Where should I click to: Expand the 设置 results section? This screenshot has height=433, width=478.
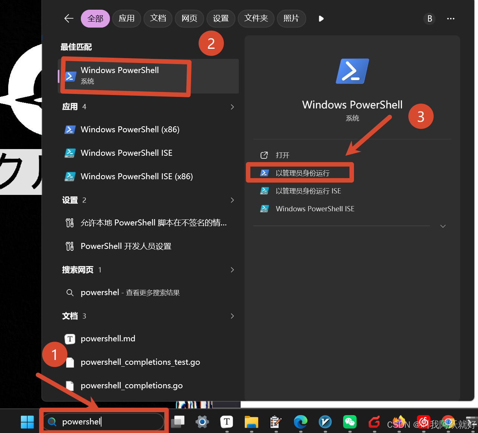click(232, 200)
